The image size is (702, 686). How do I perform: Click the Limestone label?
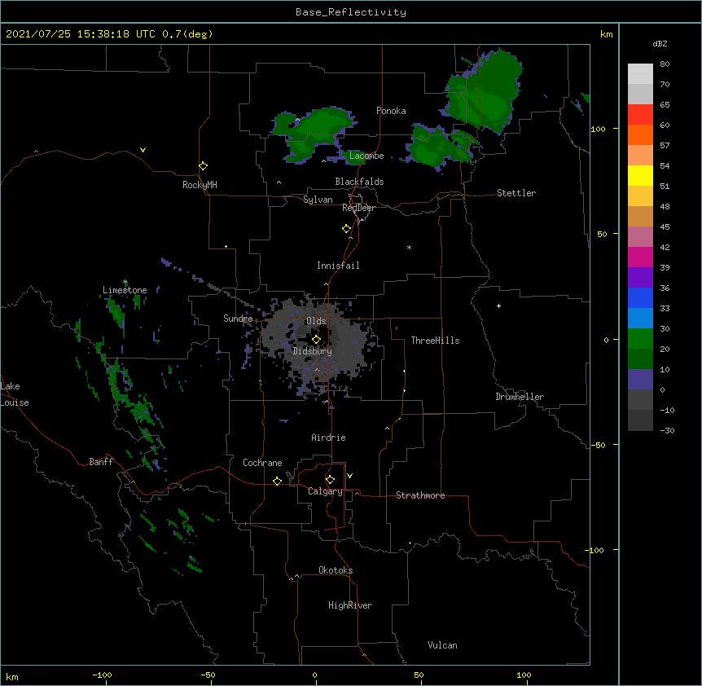tap(125, 290)
